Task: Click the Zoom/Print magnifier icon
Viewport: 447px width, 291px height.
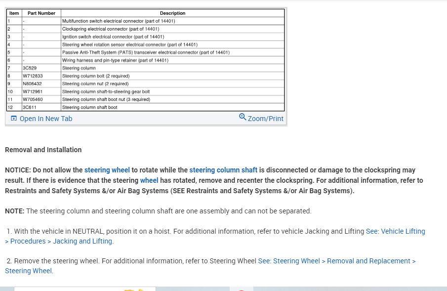Action: click(x=243, y=117)
